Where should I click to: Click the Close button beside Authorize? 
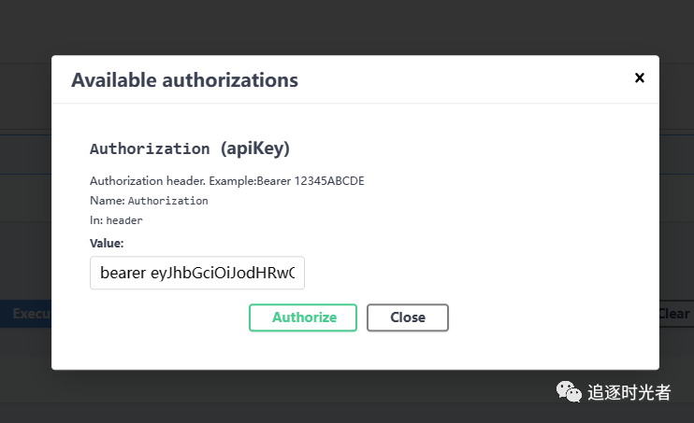(x=408, y=317)
